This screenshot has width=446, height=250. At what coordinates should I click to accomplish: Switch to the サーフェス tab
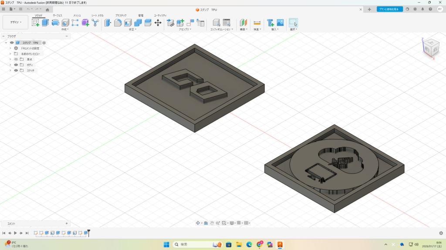click(x=57, y=15)
